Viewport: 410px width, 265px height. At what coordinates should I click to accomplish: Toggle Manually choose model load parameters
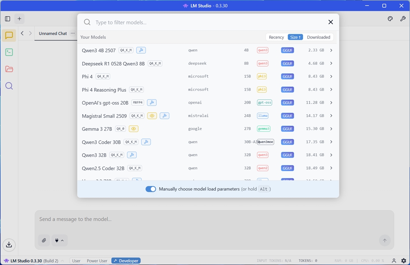pyautogui.click(x=150, y=189)
